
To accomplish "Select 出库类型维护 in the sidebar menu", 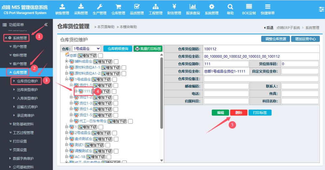I will click(x=27, y=90).
